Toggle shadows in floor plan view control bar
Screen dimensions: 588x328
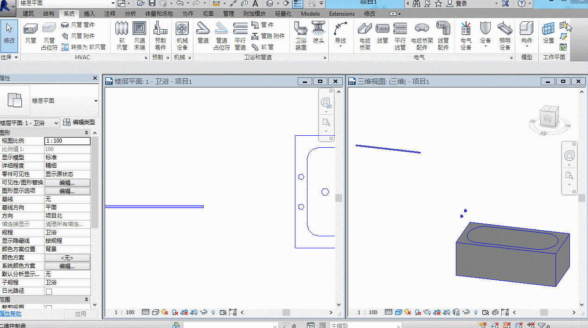click(174, 312)
